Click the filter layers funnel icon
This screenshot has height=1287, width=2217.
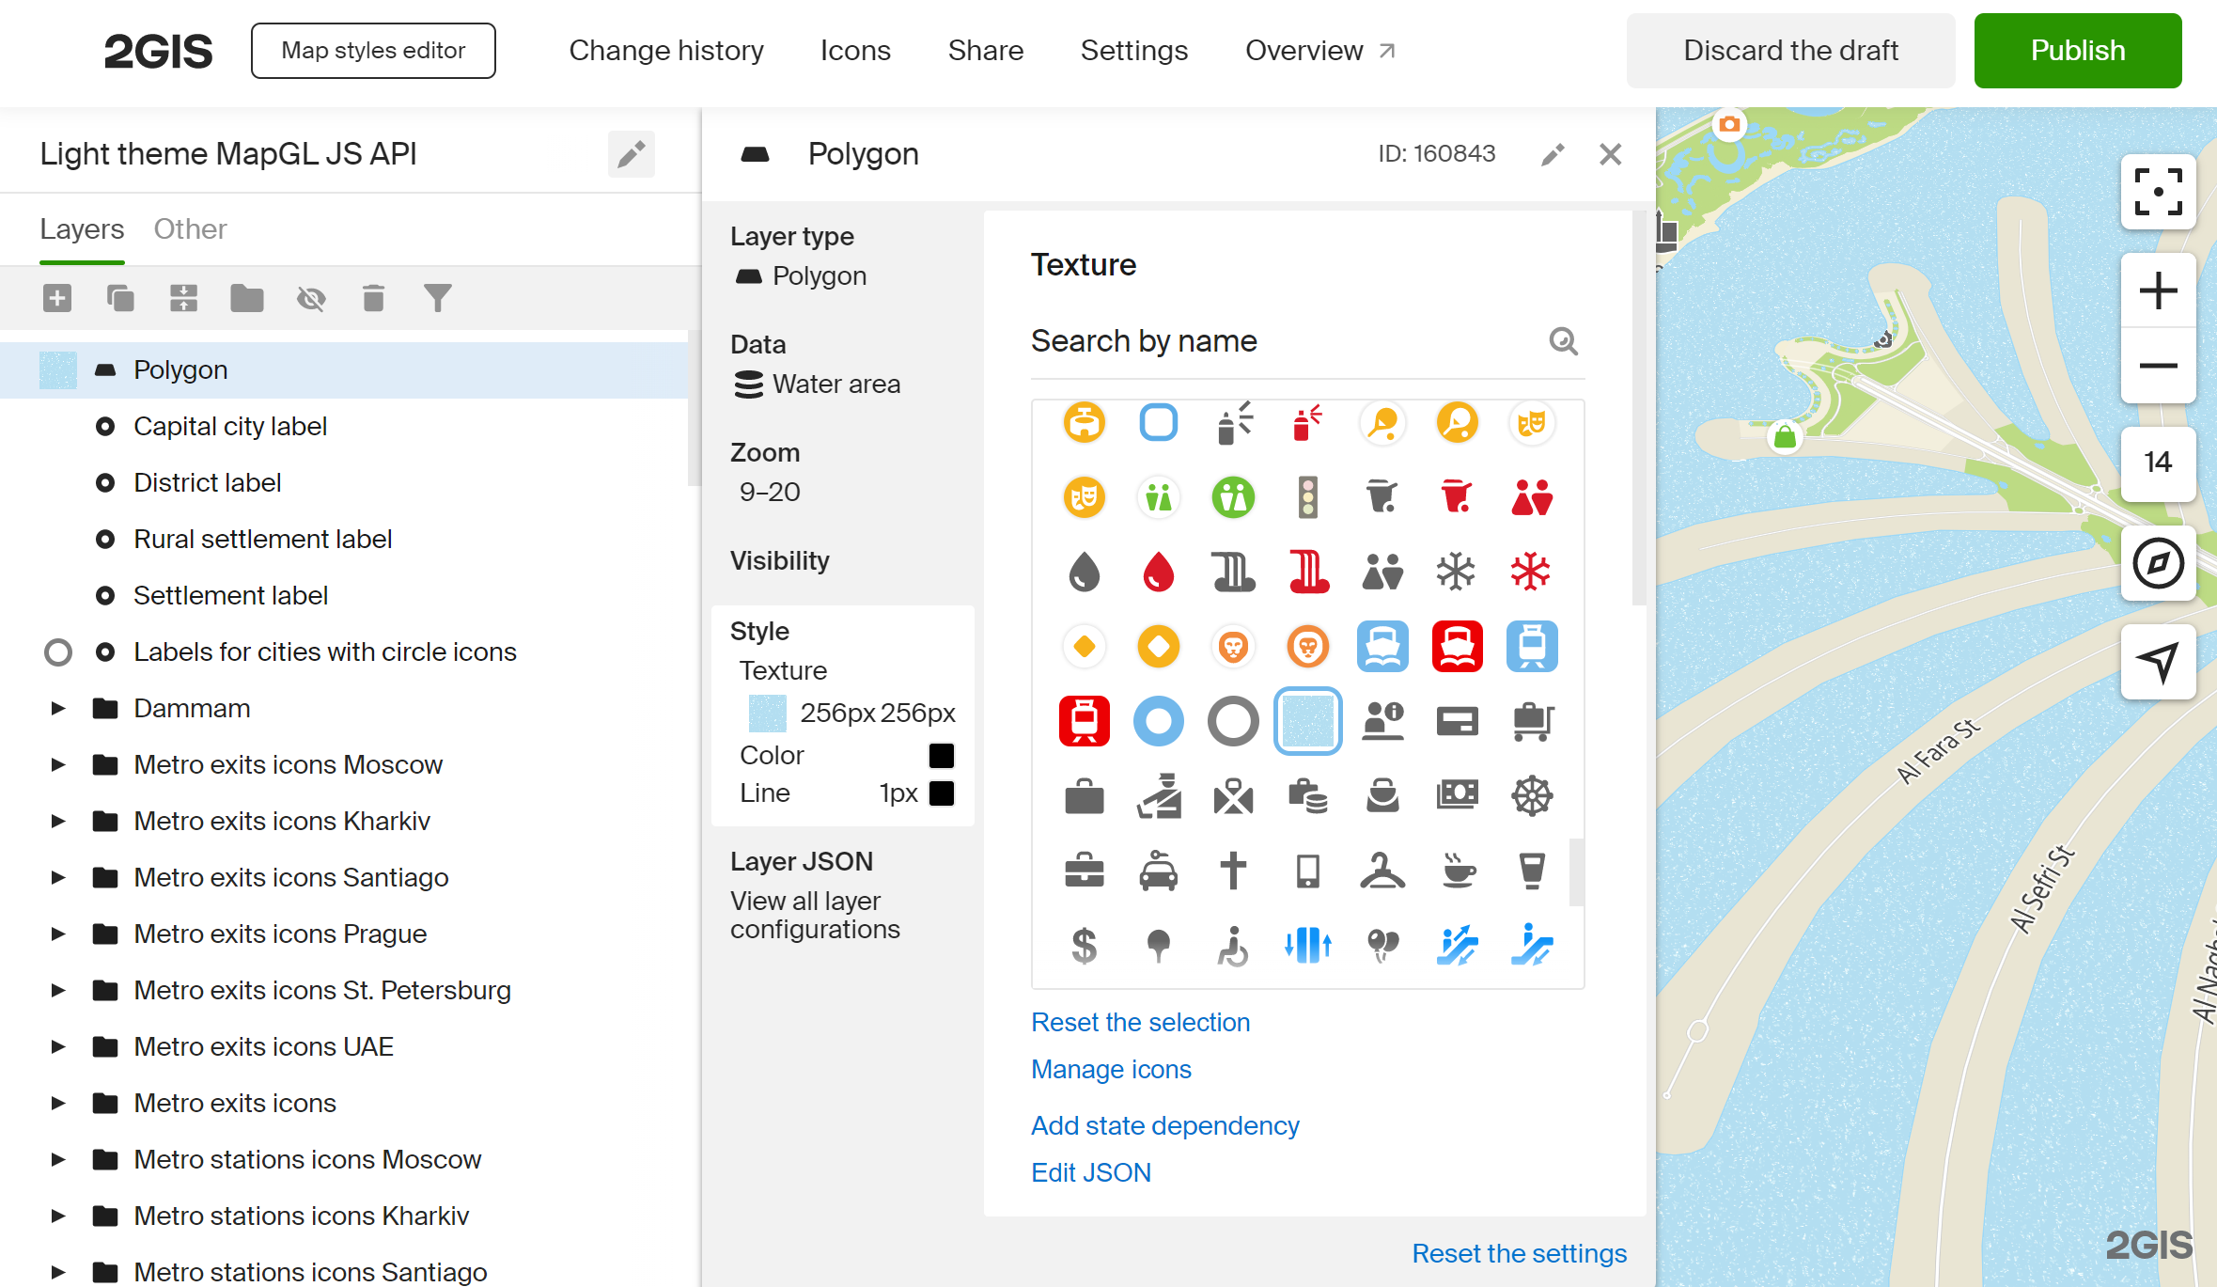pos(437,299)
